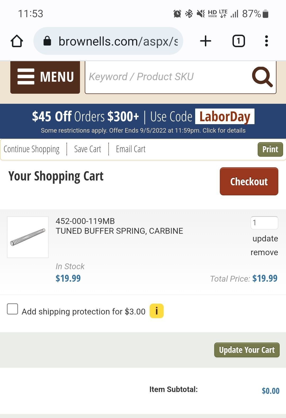Remove the Tuned Buffer Spring from cart
The height and width of the screenshot is (418, 286).
click(264, 252)
